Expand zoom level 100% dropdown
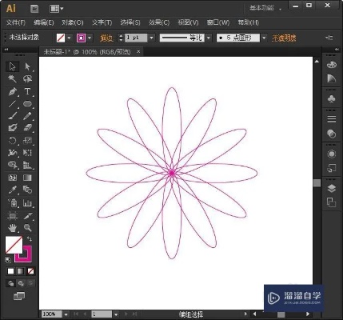343x320 pixels. (x=66, y=314)
